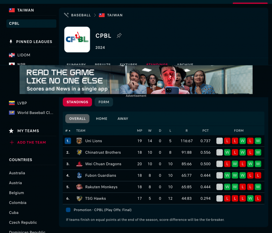Viewport: 272px width, 233px height.
Task: Open CPBL in the Taiwan sidebar
Action: pyautogui.click(x=31, y=23)
